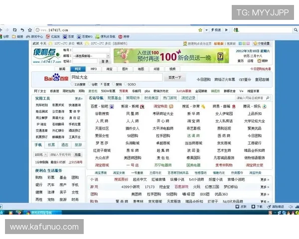Screen dimensions: 299x239
Task: Click paw icon next to 百度 - 贴吧
Action: 112,107
